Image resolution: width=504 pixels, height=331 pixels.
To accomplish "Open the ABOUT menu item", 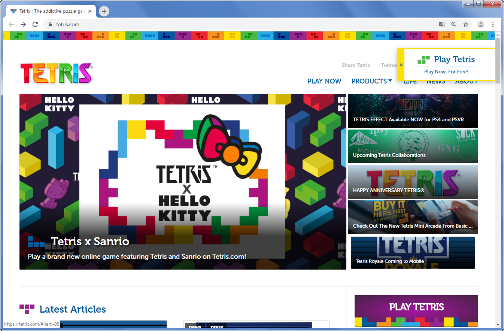I will point(467,82).
